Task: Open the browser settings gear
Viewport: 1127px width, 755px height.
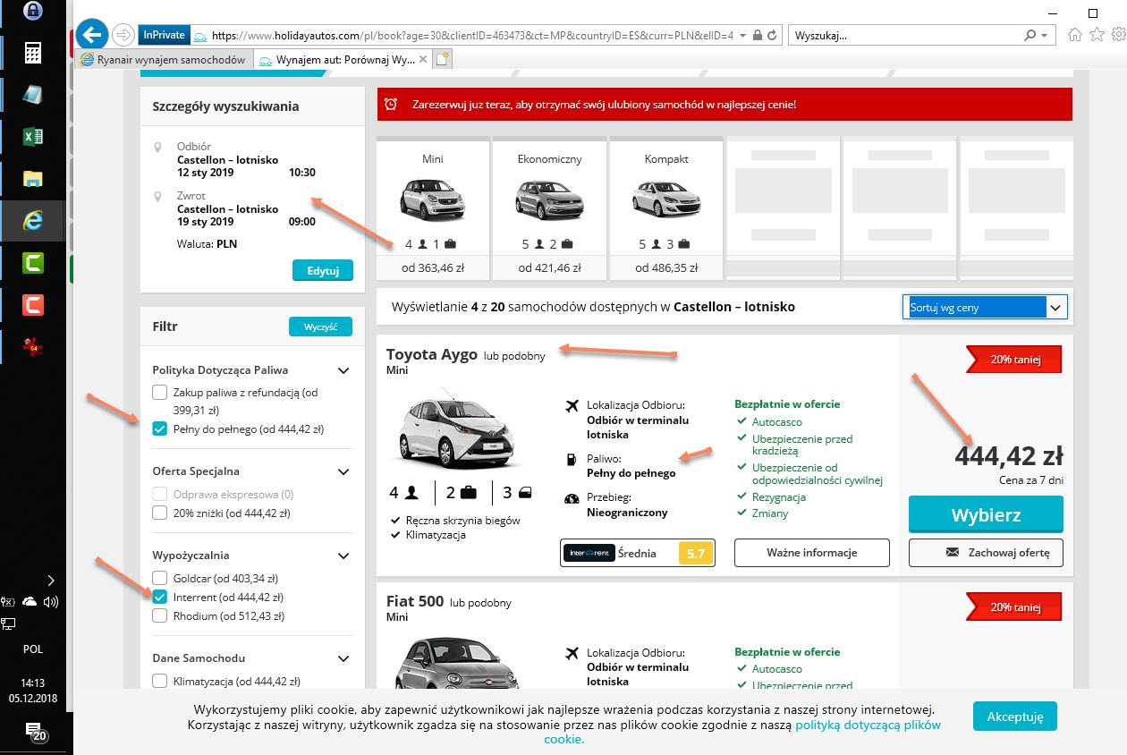Action: click(x=1117, y=35)
